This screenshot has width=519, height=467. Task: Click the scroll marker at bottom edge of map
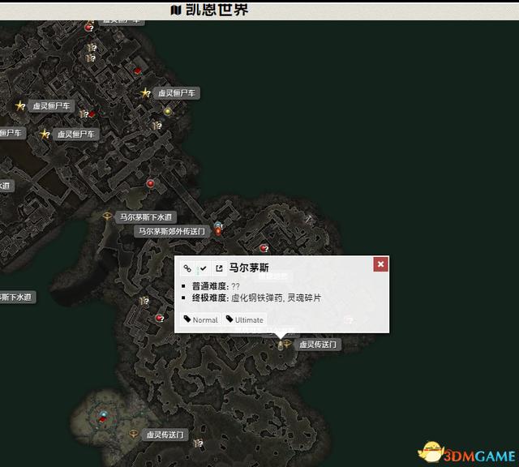tap(198, 443)
